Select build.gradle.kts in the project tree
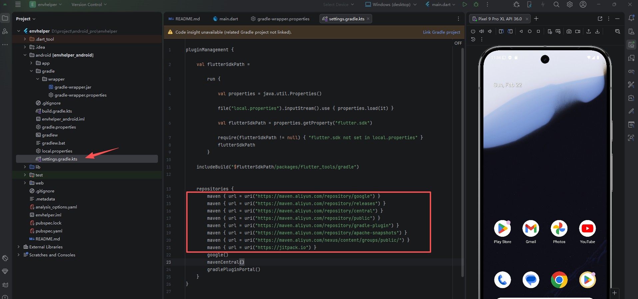 [x=57, y=111]
